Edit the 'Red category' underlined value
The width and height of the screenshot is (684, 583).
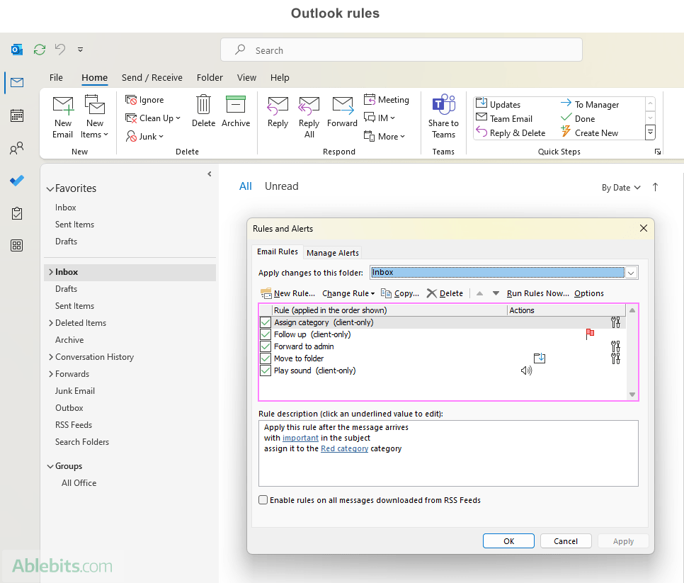(x=344, y=448)
